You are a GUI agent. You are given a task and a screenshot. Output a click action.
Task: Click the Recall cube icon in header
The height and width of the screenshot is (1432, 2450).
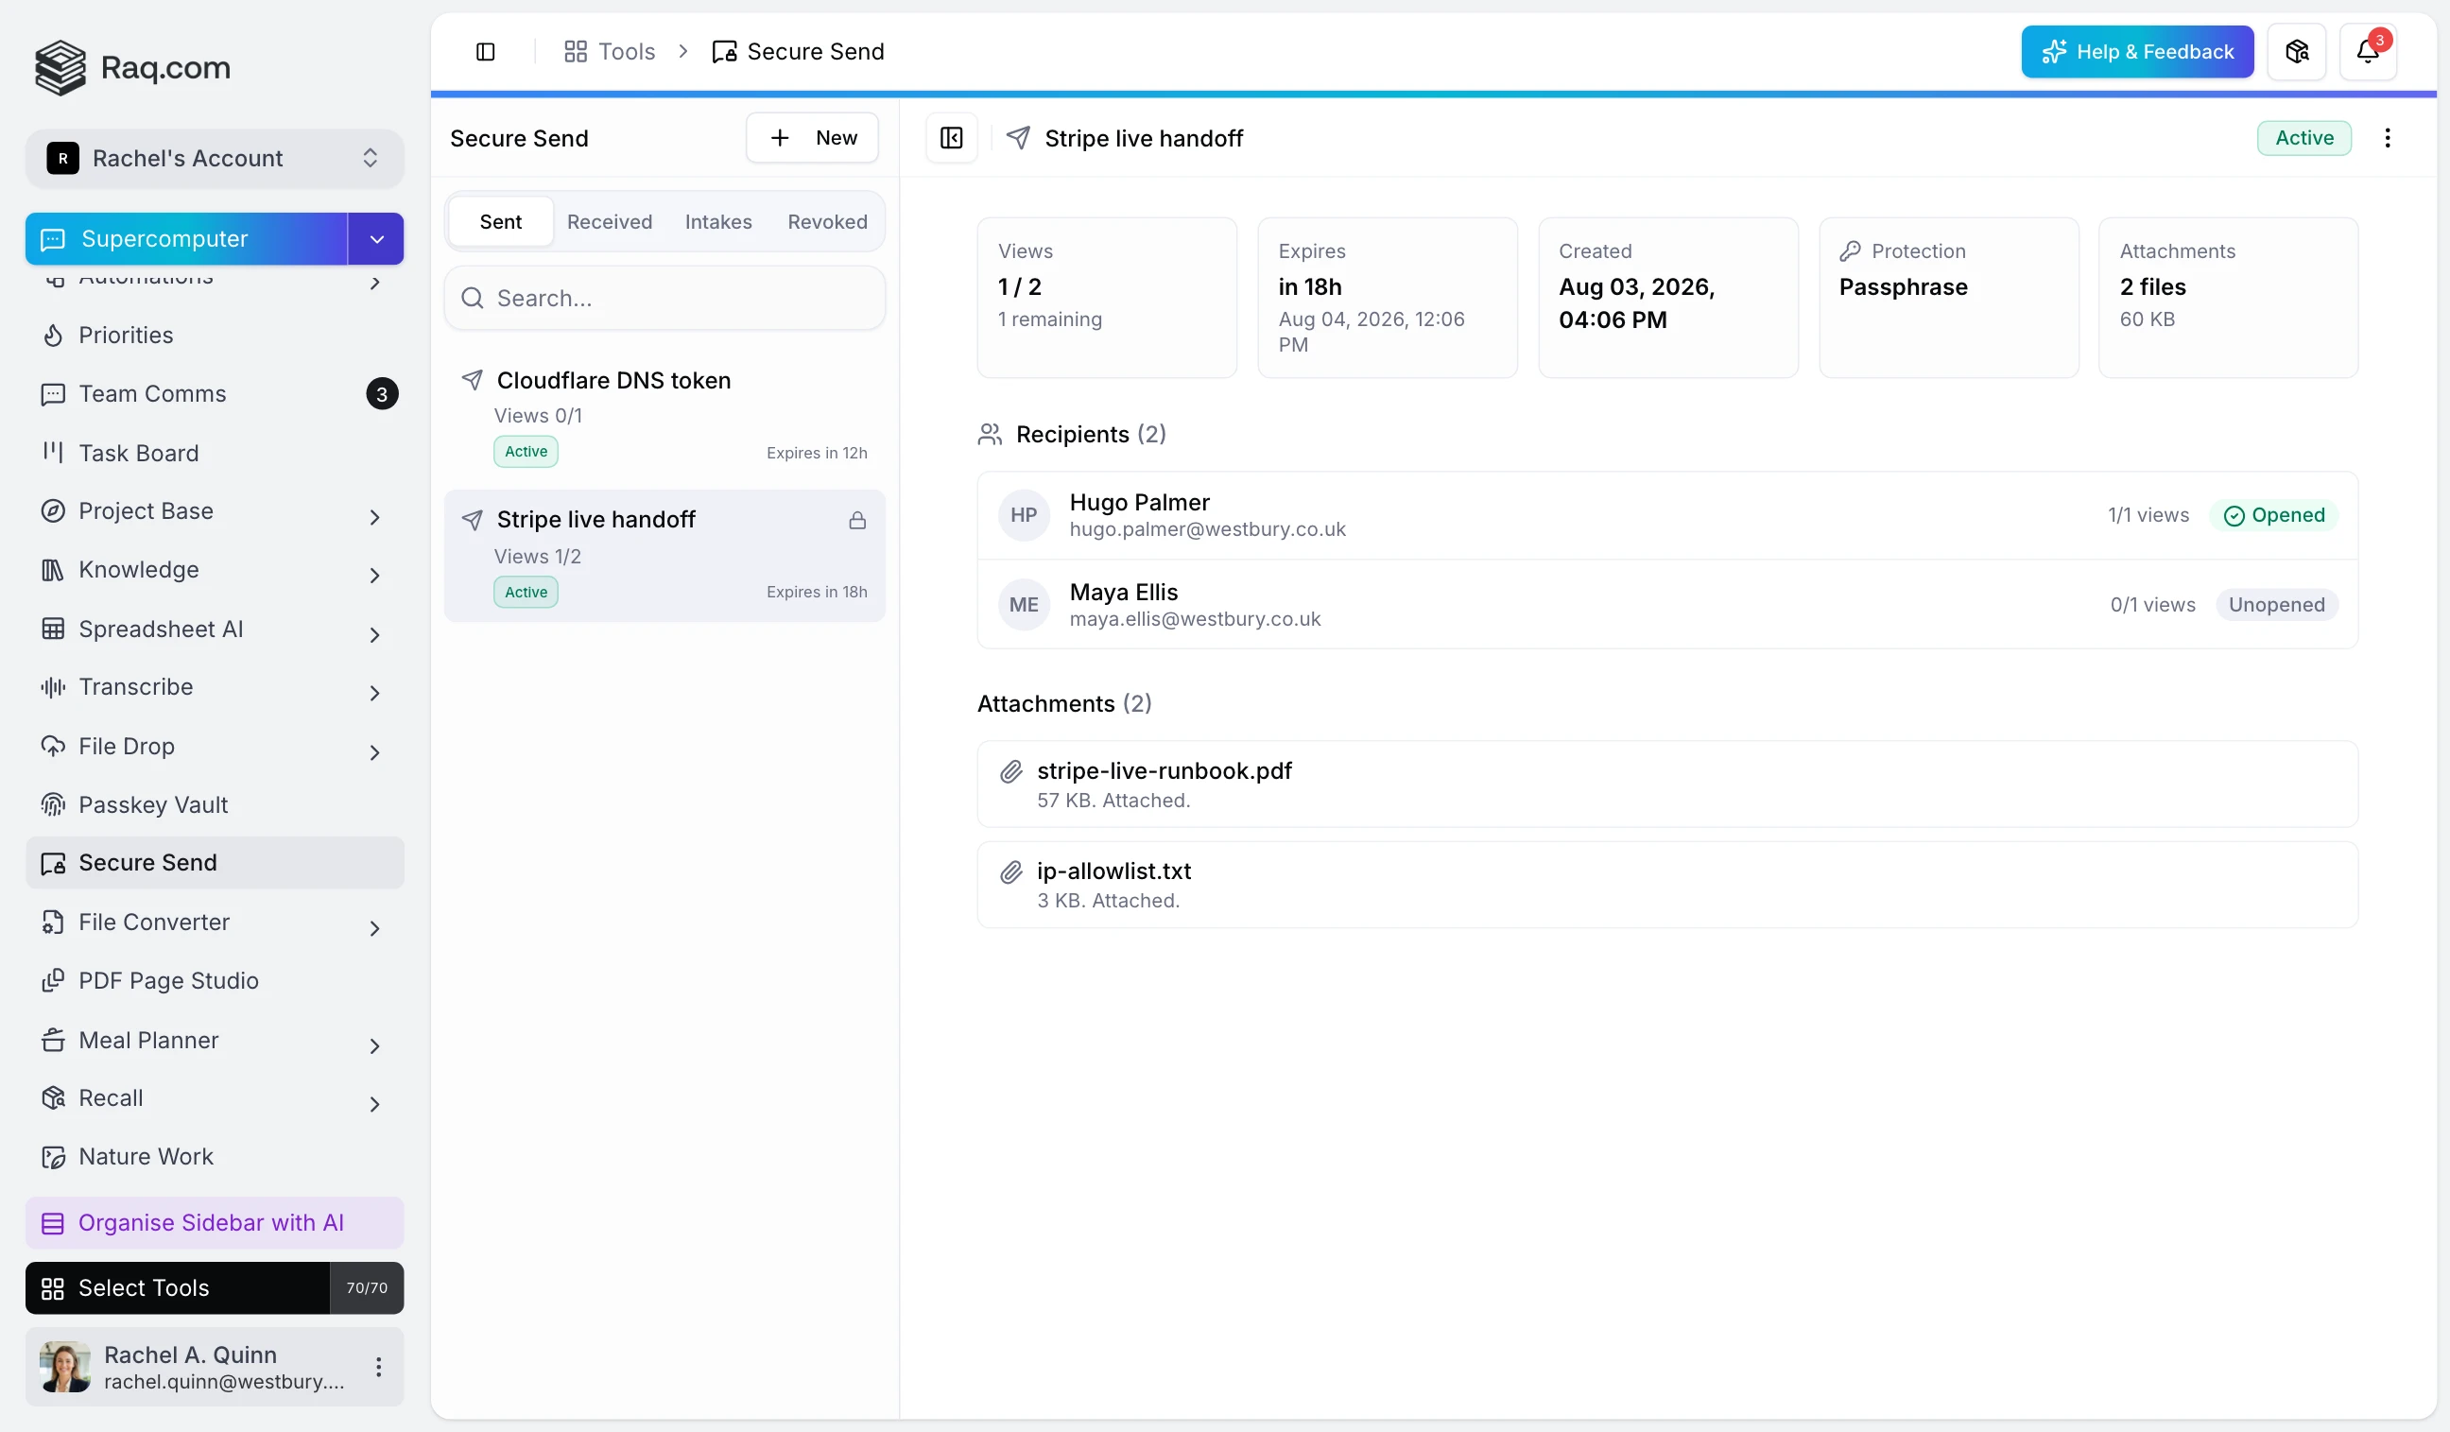point(2296,52)
